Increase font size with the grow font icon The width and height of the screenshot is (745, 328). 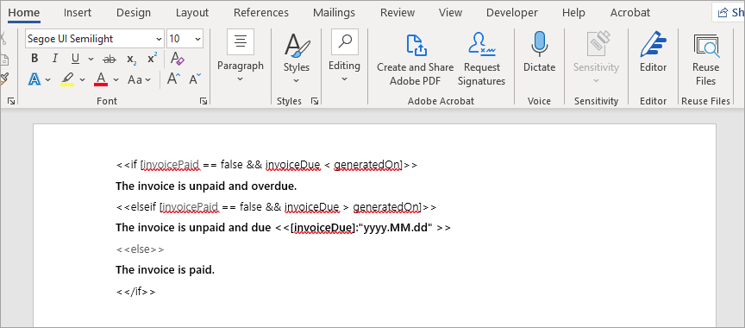(173, 79)
